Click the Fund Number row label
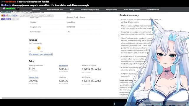This screenshot has height=106, width=189. point(35,32)
